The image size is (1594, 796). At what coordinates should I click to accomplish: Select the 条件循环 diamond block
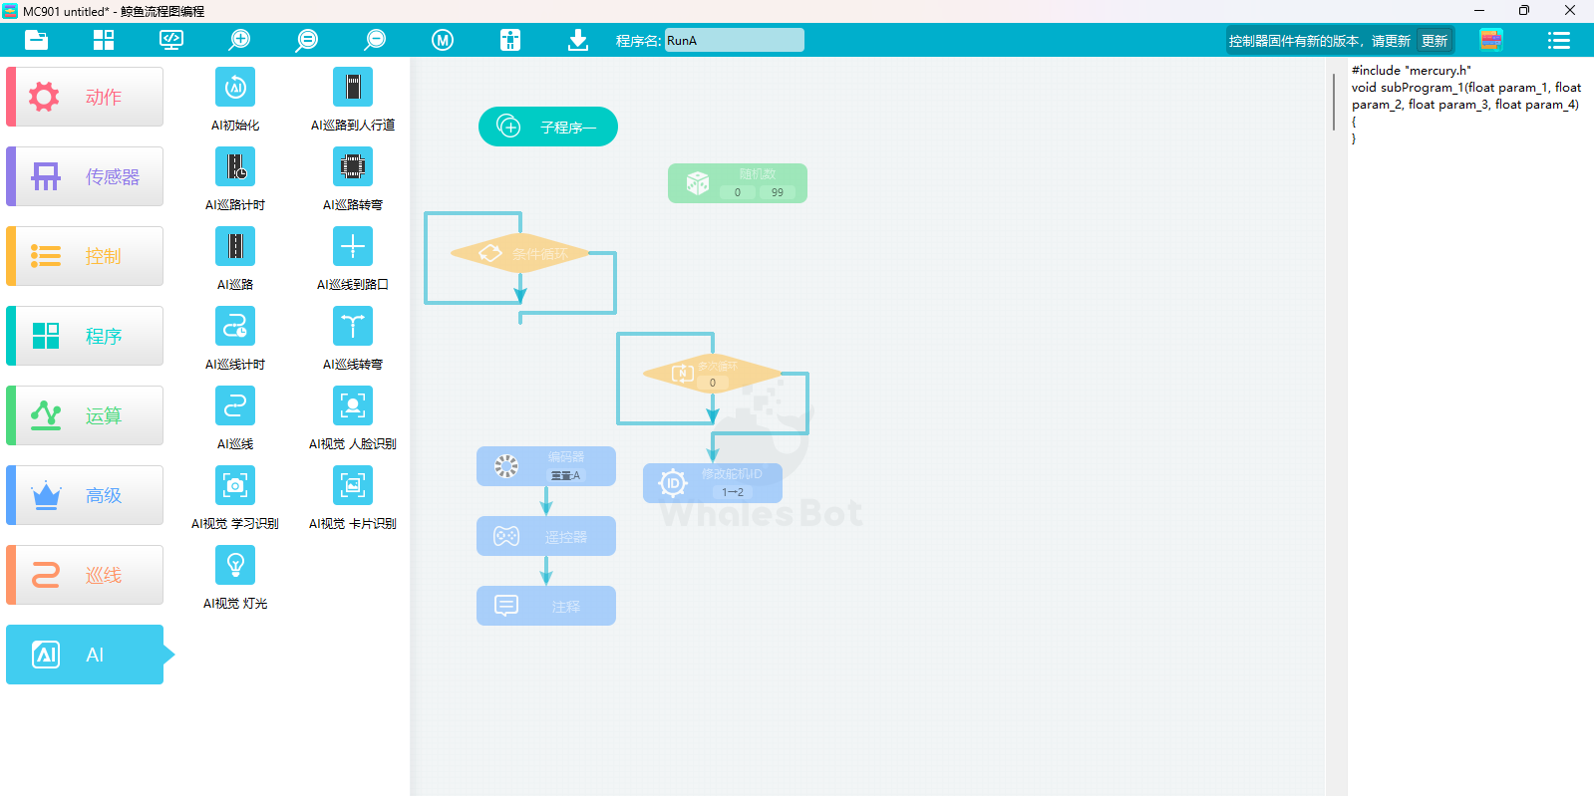click(x=519, y=254)
